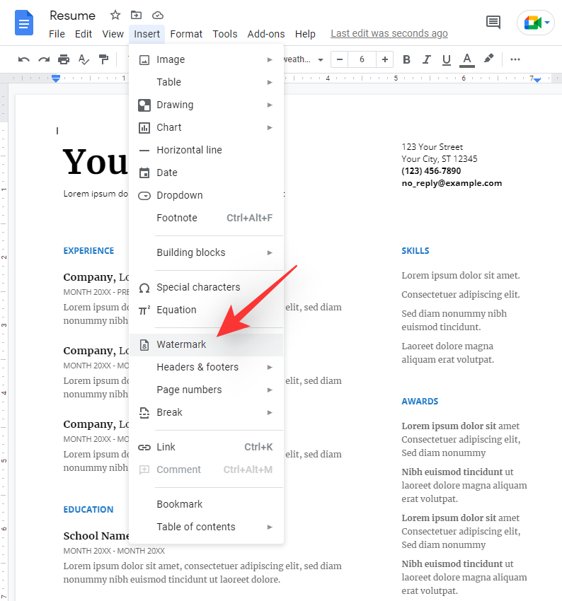Click the SKILLS heading
The height and width of the screenshot is (601, 562).
415,251
